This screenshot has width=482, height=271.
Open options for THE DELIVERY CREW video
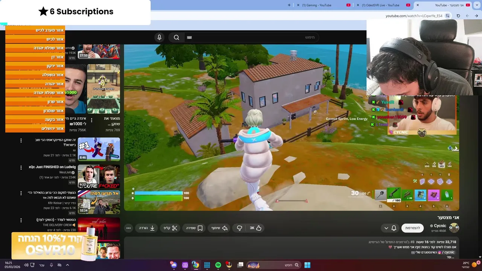tap(21, 220)
